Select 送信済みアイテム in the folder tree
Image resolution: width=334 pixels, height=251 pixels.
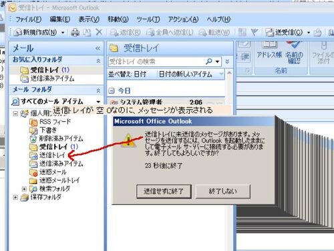[x=61, y=163]
